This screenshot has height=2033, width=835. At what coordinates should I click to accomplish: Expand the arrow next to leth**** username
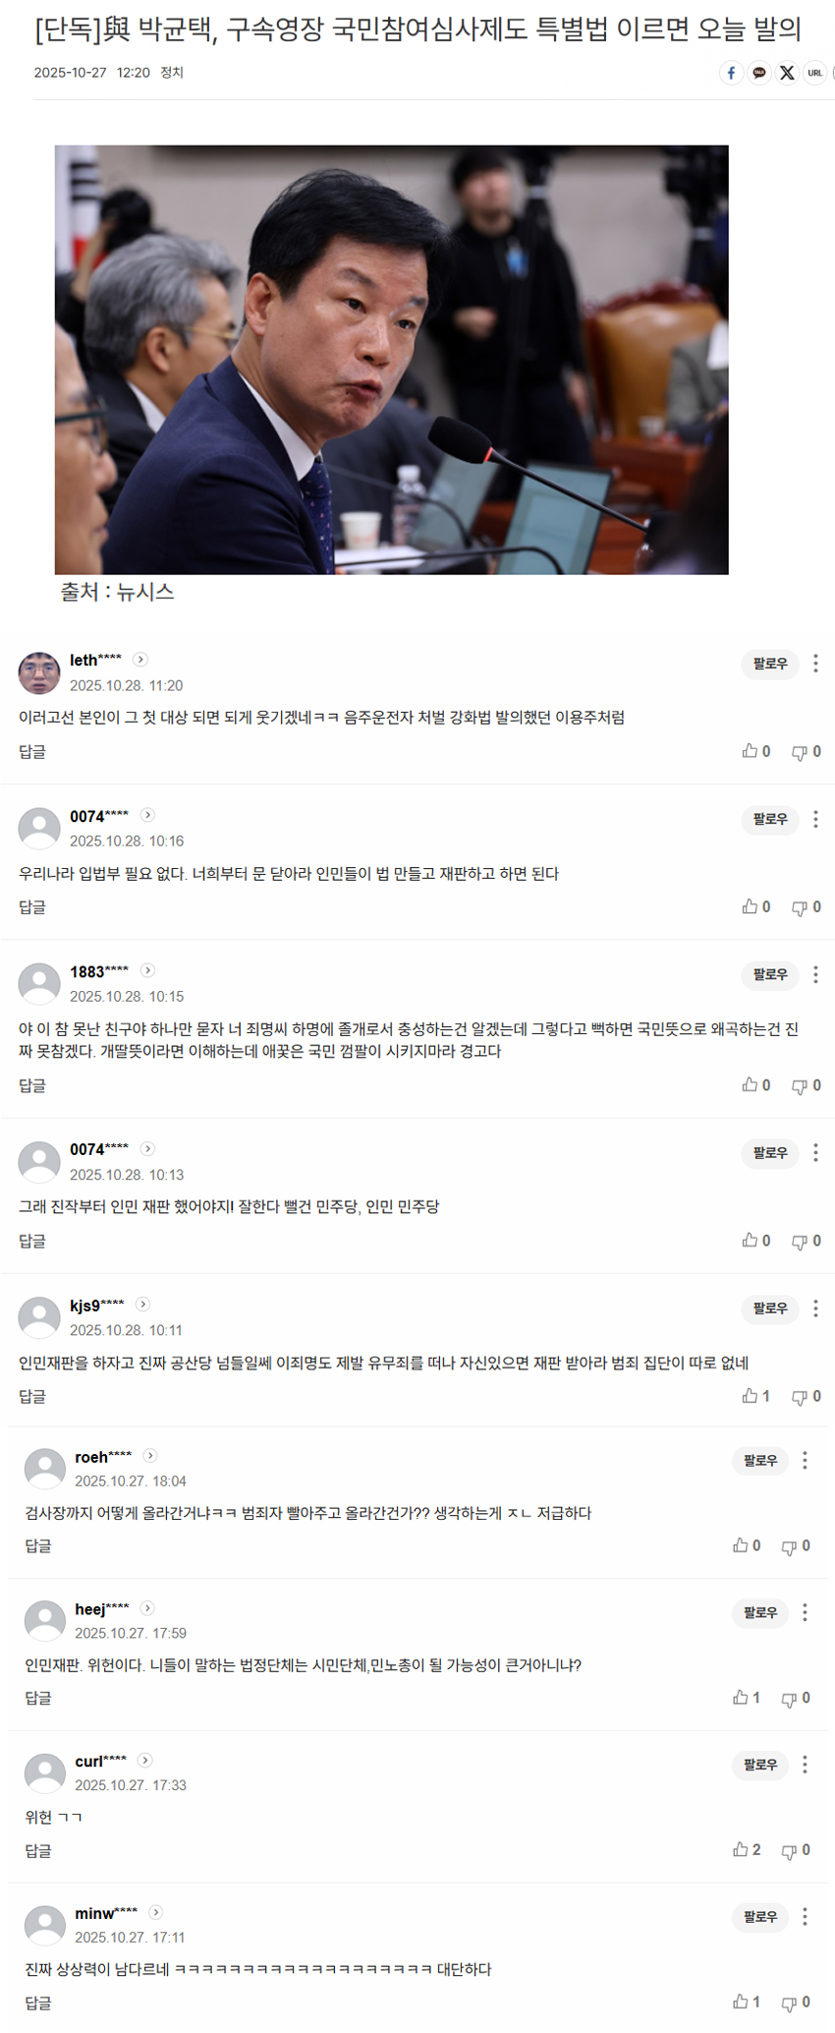[x=140, y=660]
